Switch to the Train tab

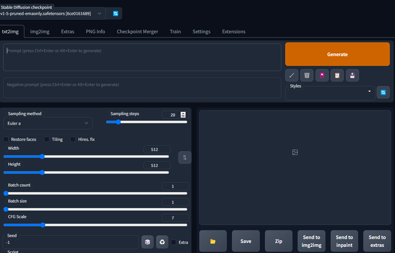[175, 32]
